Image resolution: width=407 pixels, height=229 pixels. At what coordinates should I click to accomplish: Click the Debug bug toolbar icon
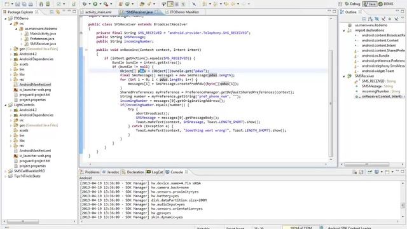[x=85, y=4]
